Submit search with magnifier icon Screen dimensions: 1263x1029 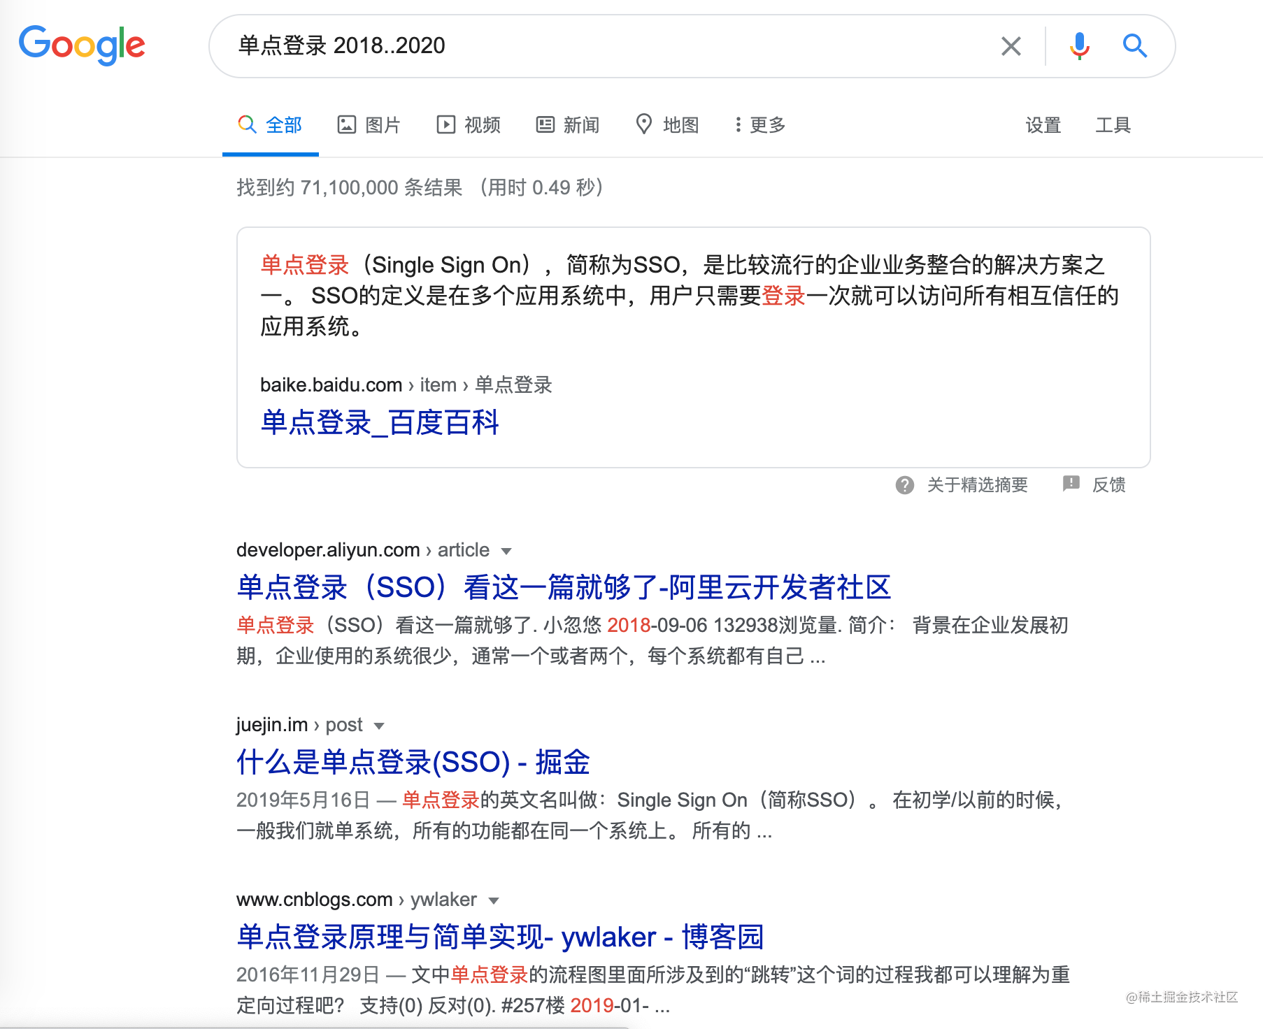pyautogui.click(x=1134, y=46)
